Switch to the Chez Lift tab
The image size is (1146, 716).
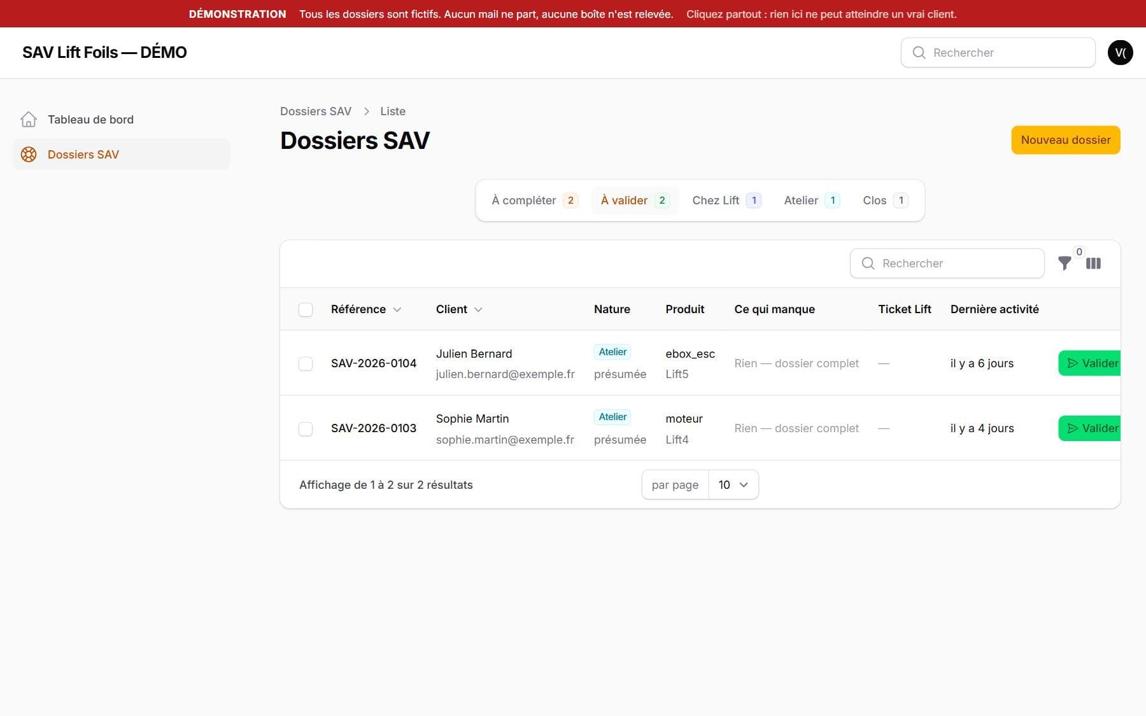click(726, 200)
